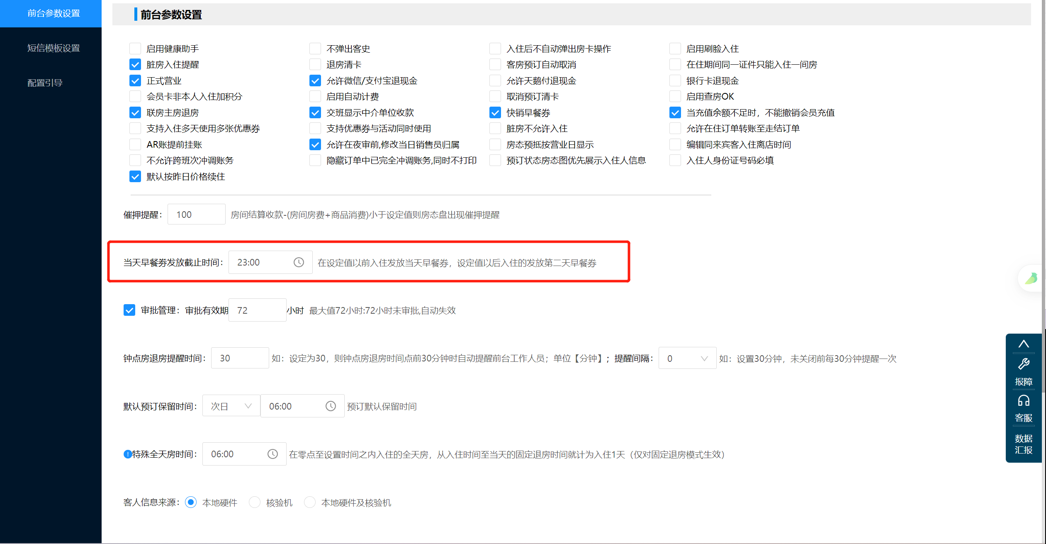The height and width of the screenshot is (544, 1046).
Task: Click the scroll-to-top arrow in the side panel
Action: point(1024,344)
